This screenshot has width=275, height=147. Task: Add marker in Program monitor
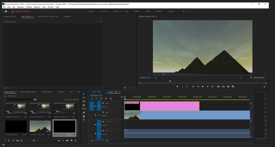pos(177,86)
